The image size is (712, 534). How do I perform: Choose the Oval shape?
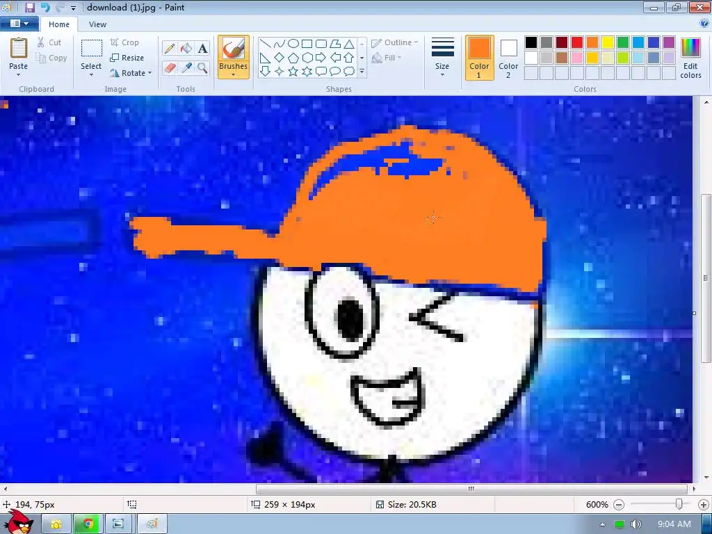(x=293, y=44)
